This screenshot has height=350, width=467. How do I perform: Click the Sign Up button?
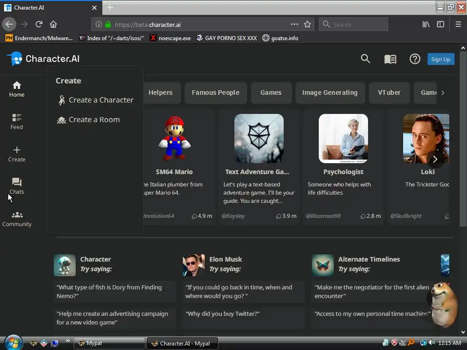pyautogui.click(x=441, y=59)
